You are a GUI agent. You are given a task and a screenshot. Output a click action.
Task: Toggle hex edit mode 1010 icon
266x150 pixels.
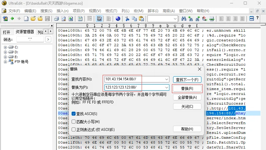pyautogui.click(x=99, y=19)
